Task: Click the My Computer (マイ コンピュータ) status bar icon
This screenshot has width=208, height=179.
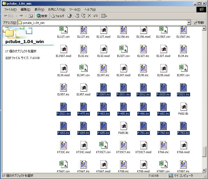Action: (171, 176)
